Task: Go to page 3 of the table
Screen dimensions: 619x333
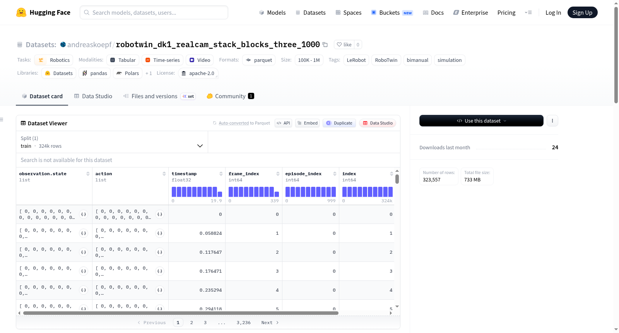Action: [205, 323]
